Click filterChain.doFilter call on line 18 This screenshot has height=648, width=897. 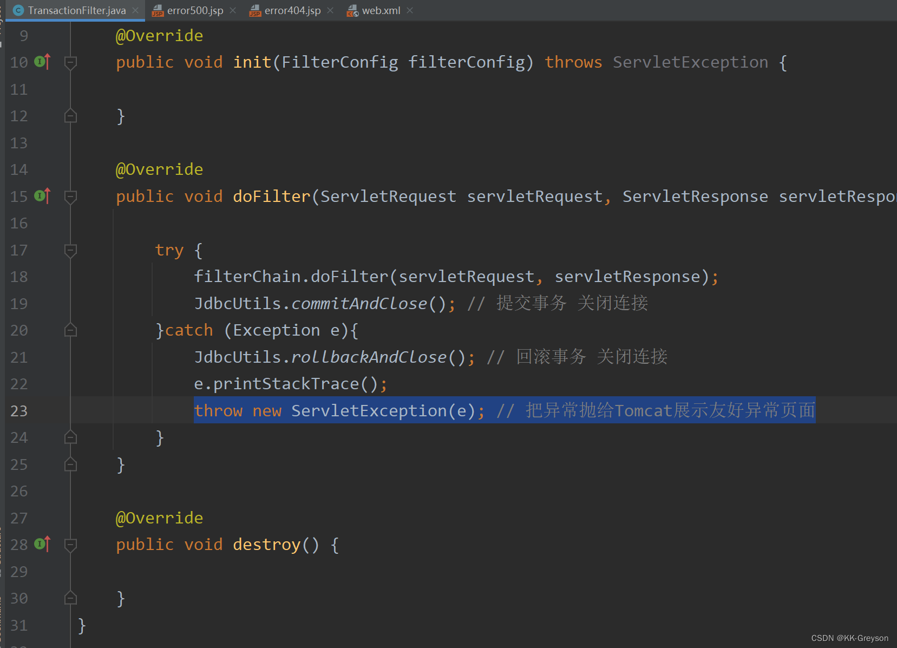pos(291,277)
